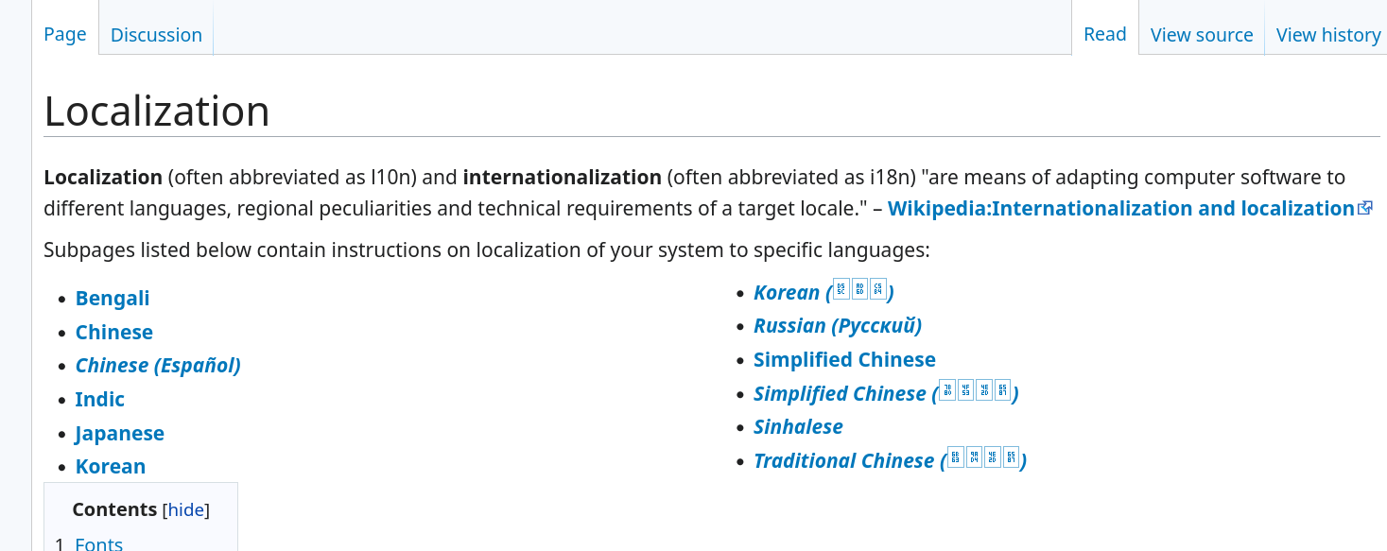This screenshot has width=1387, height=551.
Task: Open Wikipedia:Internationalization and localization link
Action: 1120,209
